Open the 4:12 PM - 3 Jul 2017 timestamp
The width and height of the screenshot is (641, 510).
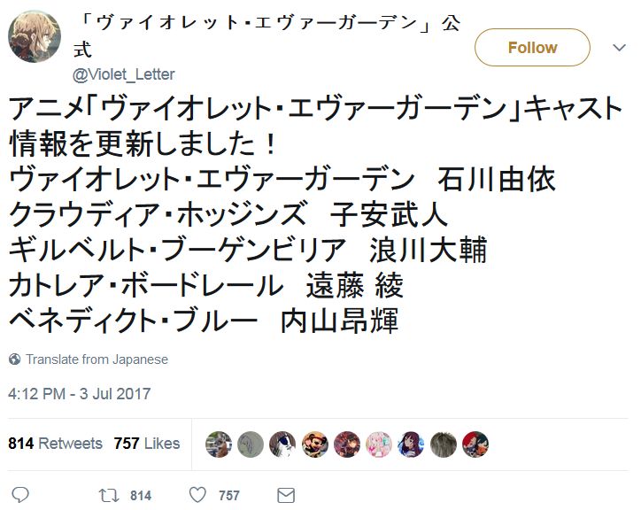(x=80, y=393)
